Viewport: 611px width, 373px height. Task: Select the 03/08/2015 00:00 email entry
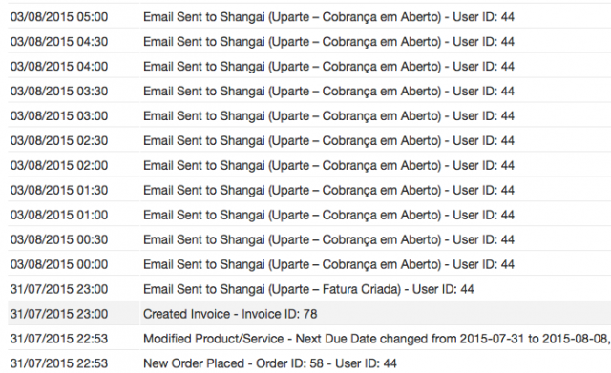point(328,264)
